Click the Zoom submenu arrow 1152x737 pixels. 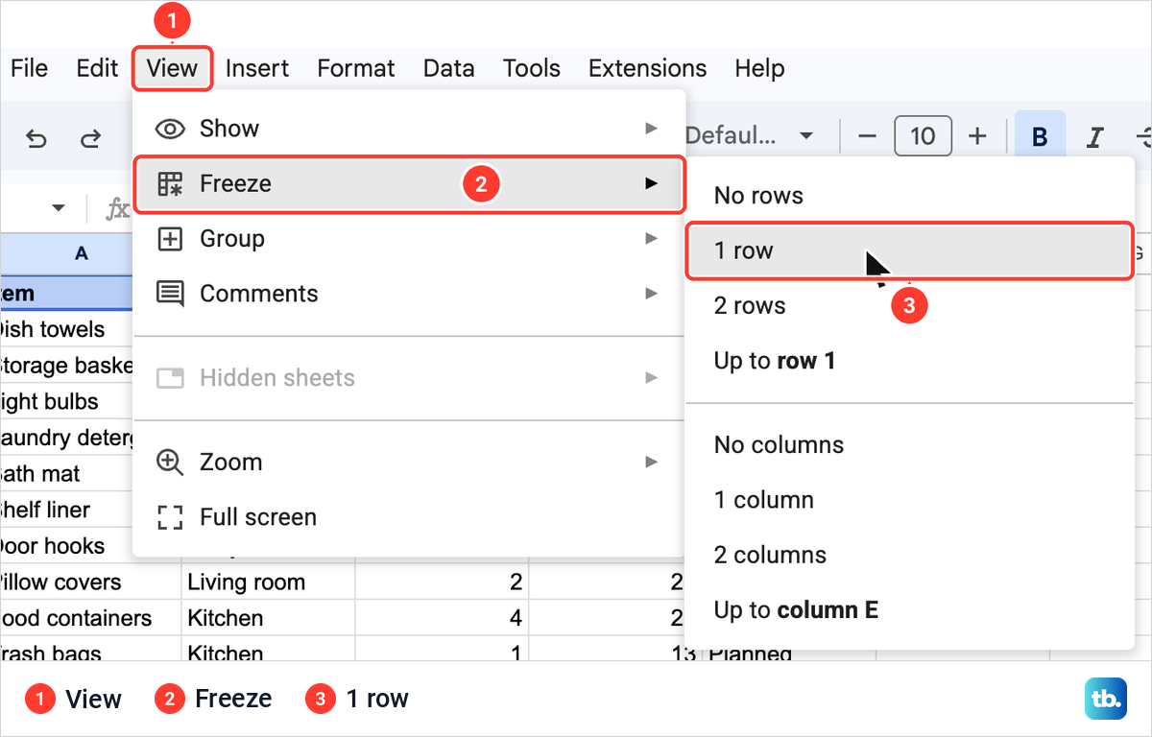(652, 462)
